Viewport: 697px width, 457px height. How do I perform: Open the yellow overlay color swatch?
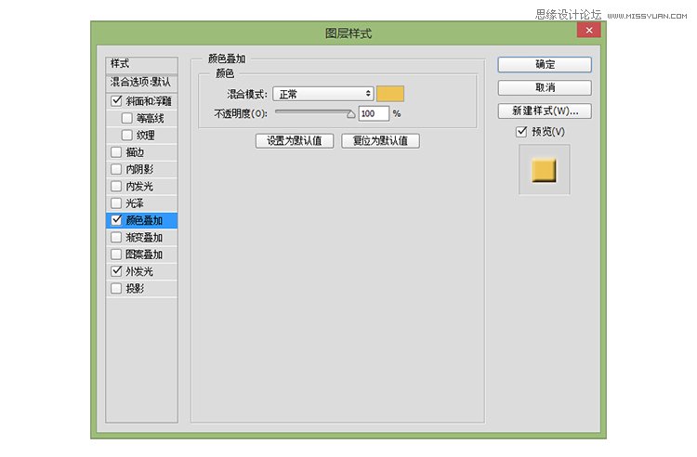tap(390, 94)
